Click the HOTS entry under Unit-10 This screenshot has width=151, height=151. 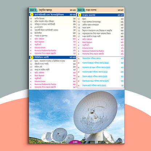[87, 39]
